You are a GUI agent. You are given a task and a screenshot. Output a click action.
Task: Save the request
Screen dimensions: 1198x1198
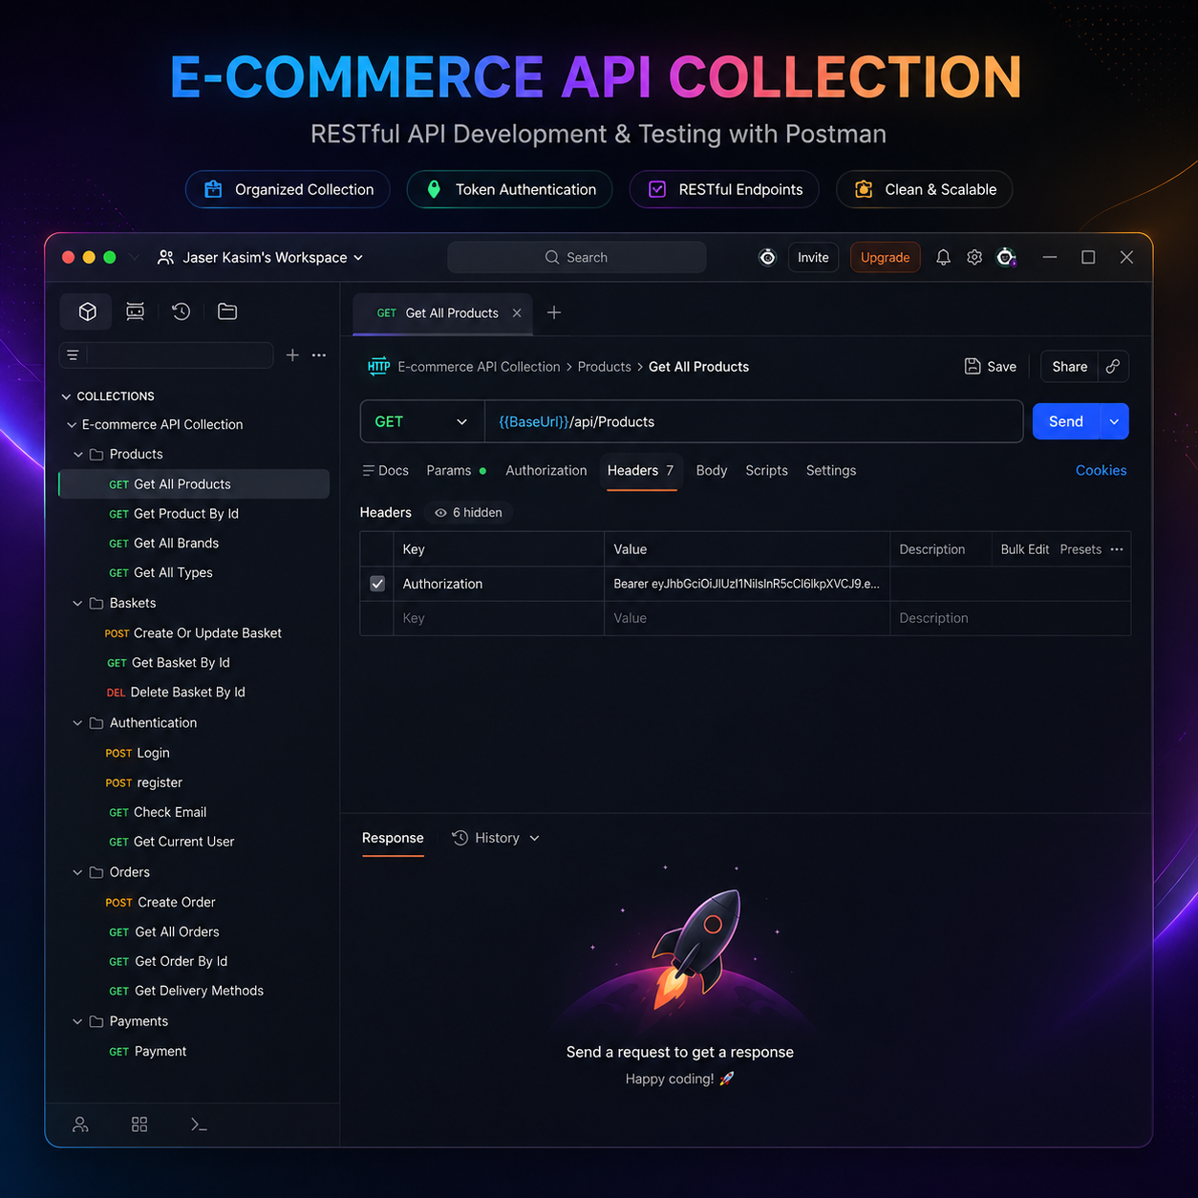point(991,367)
